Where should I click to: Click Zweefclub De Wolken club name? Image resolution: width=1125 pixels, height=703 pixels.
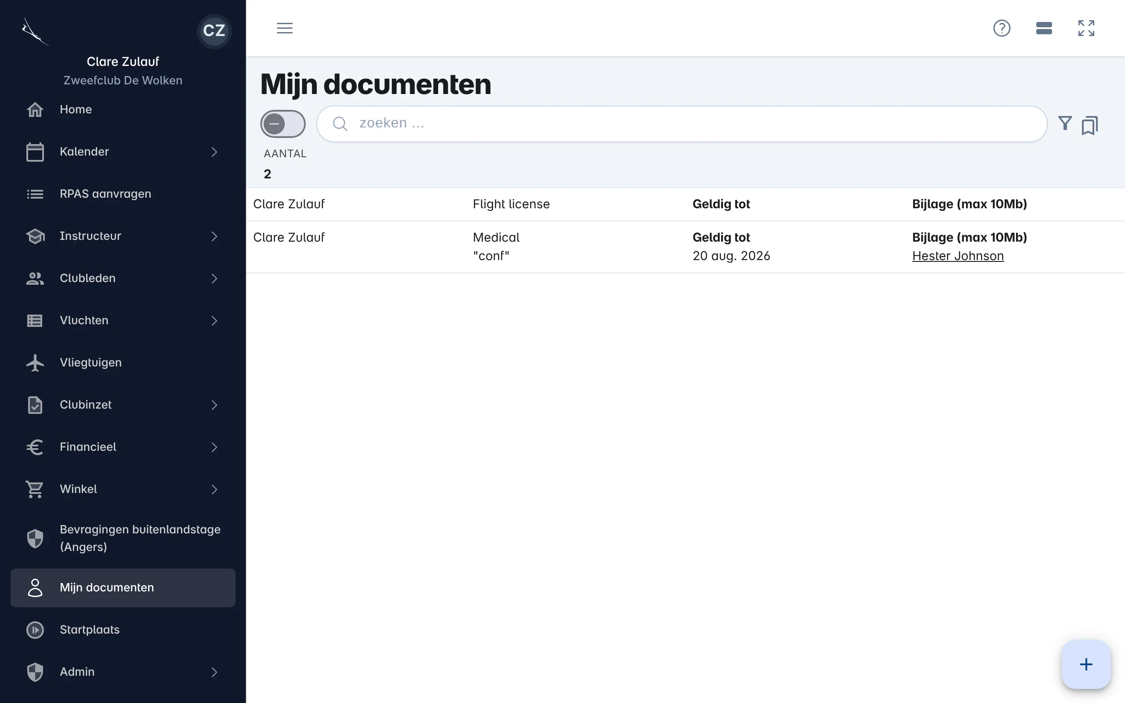pos(123,80)
